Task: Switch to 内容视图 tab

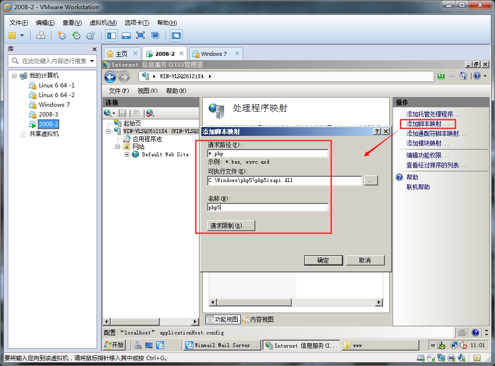Action: [x=258, y=319]
